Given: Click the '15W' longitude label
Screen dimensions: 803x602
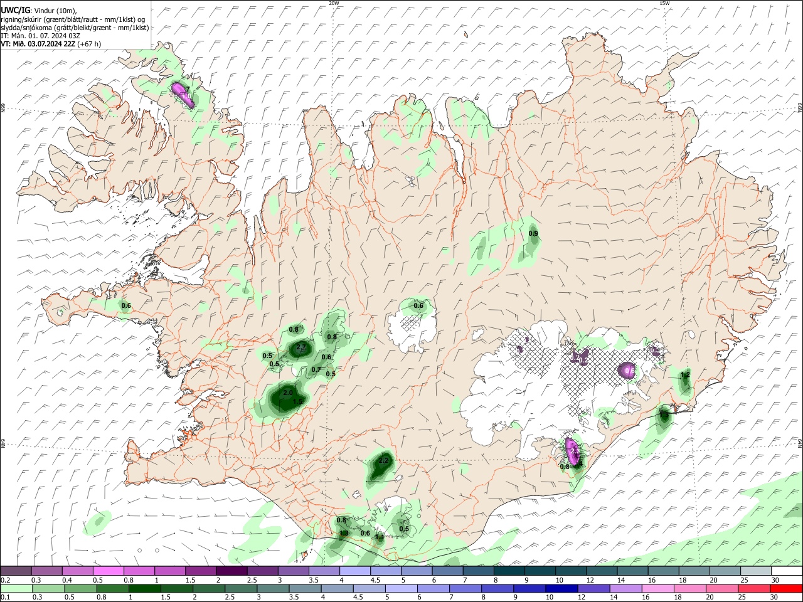Looking at the screenshot, I should [664, 3].
